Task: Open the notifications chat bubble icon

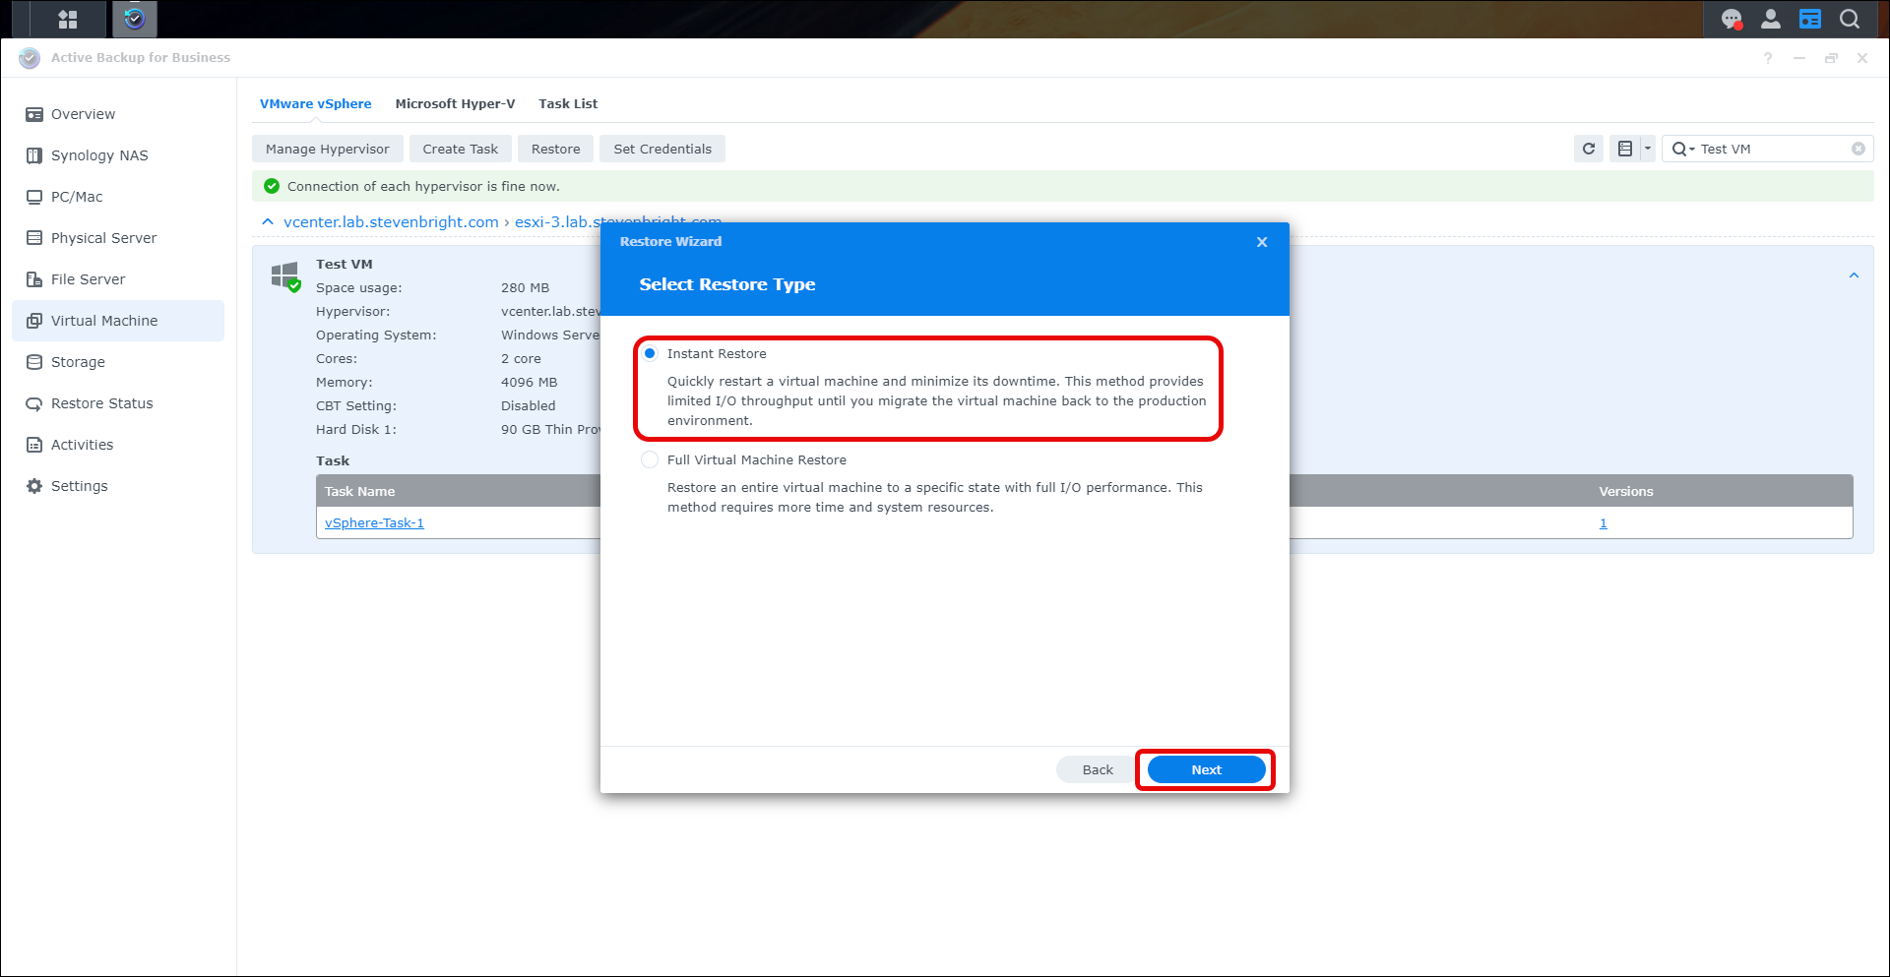Action: click(x=1732, y=19)
